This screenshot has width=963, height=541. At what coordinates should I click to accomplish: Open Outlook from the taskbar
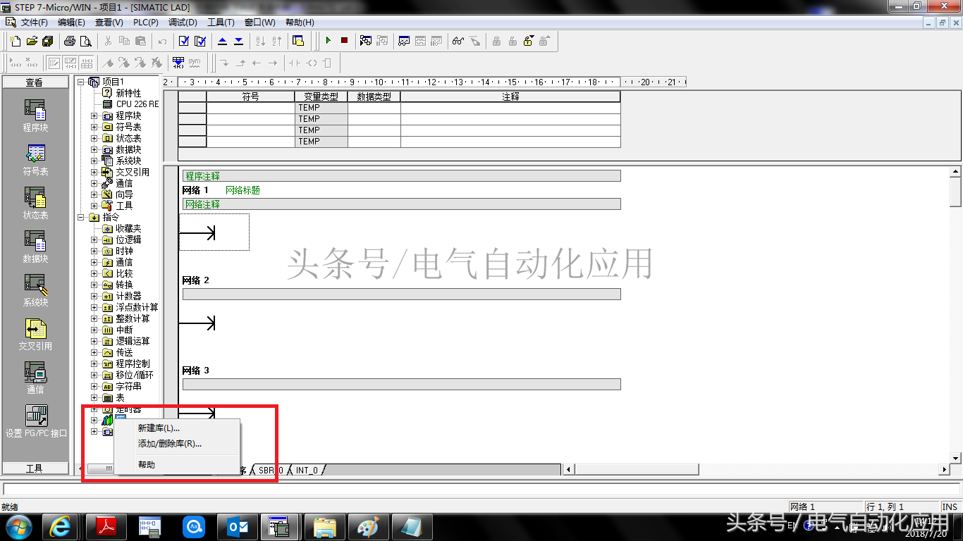click(x=236, y=526)
